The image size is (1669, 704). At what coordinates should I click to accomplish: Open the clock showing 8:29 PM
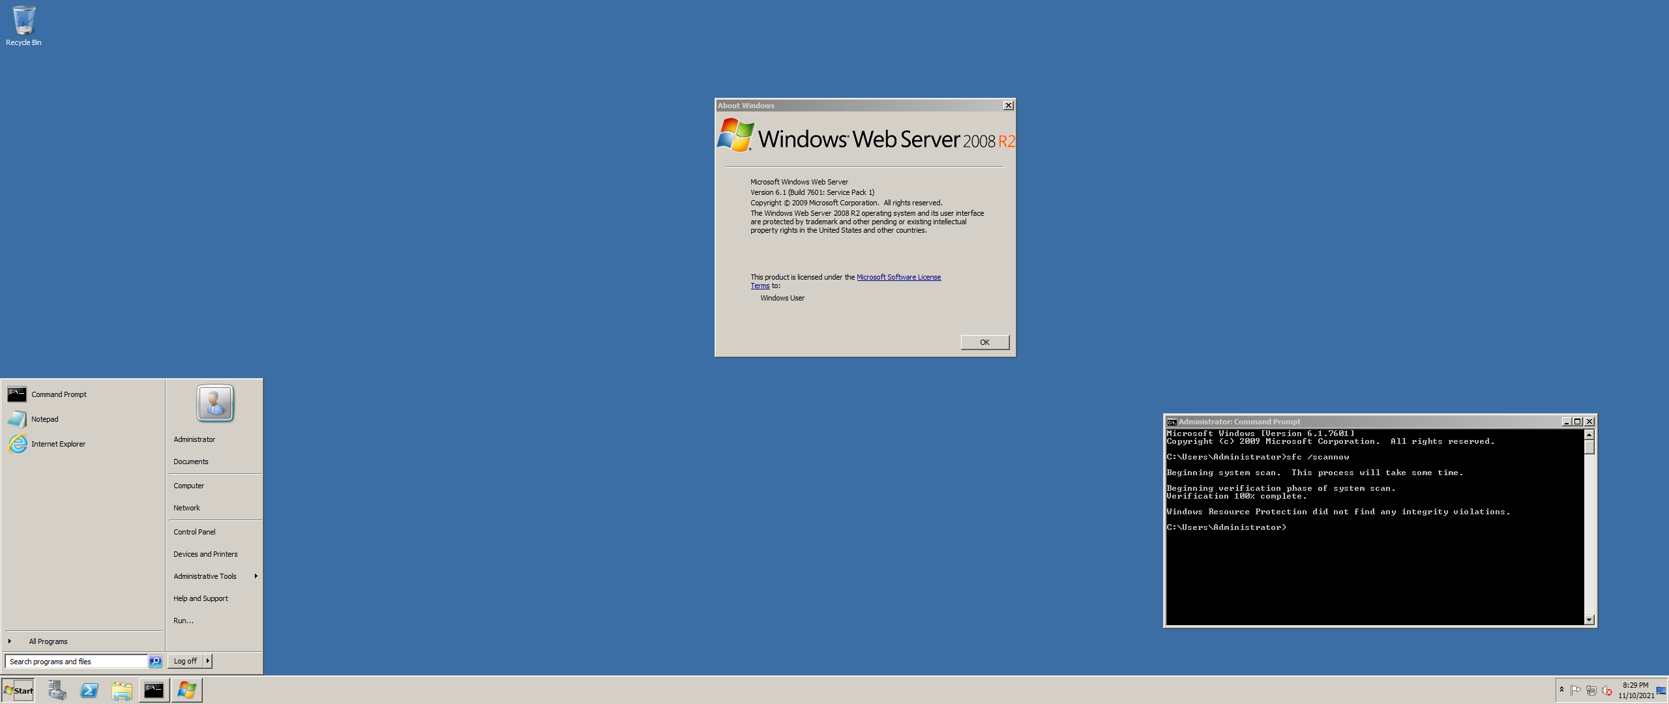coord(1636,690)
